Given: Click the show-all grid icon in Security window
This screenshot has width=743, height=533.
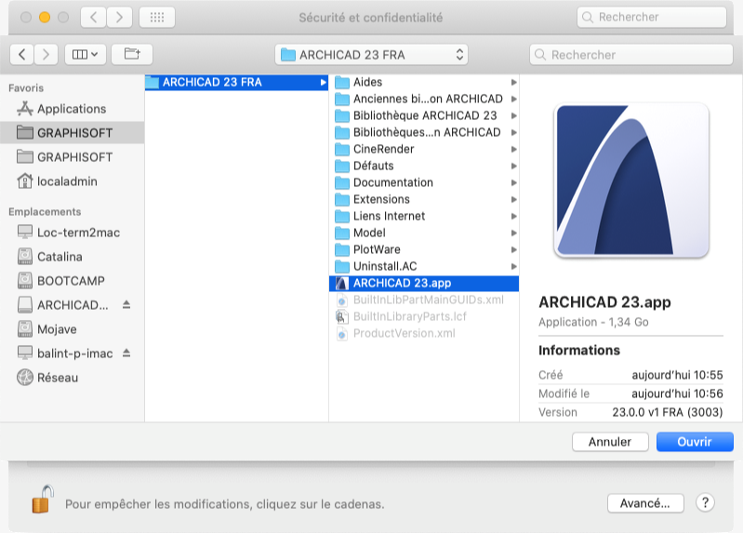Looking at the screenshot, I should coord(157,18).
